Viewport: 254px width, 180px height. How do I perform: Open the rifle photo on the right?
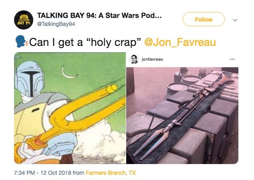(x=182, y=115)
